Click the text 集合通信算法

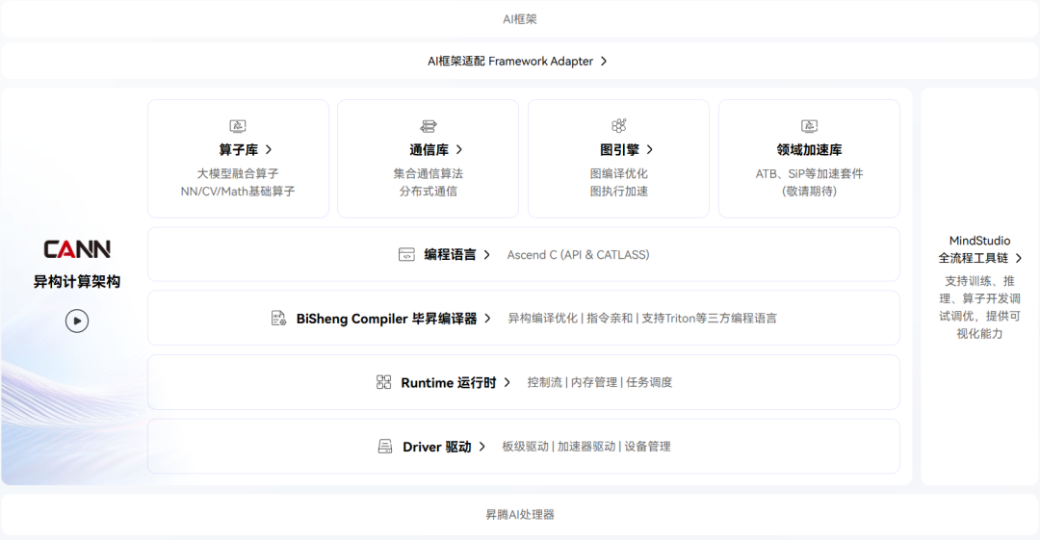[429, 174]
